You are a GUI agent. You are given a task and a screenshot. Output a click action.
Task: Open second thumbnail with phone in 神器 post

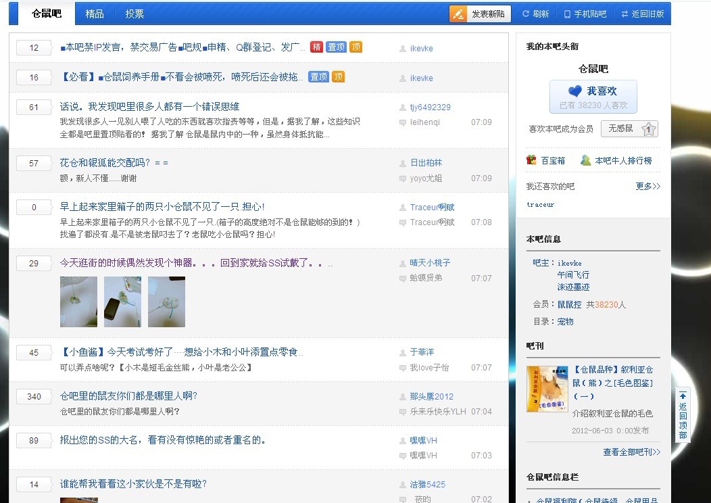coord(122,302)
